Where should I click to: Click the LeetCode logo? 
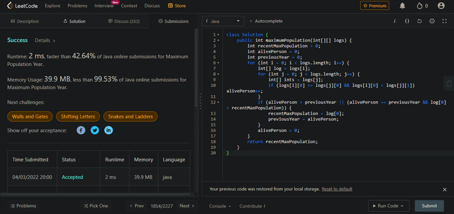(x=22, y=5)
